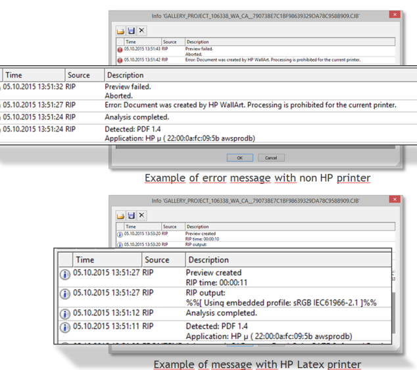Sort by enlarged Time column header in the lower list
The height and width of the screenshot is (370, 417).
click(x=85, y=260)
